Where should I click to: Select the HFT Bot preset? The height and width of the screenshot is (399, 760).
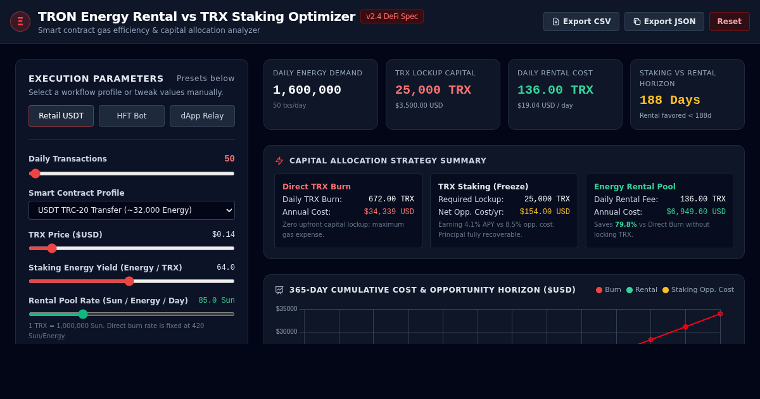132,116
